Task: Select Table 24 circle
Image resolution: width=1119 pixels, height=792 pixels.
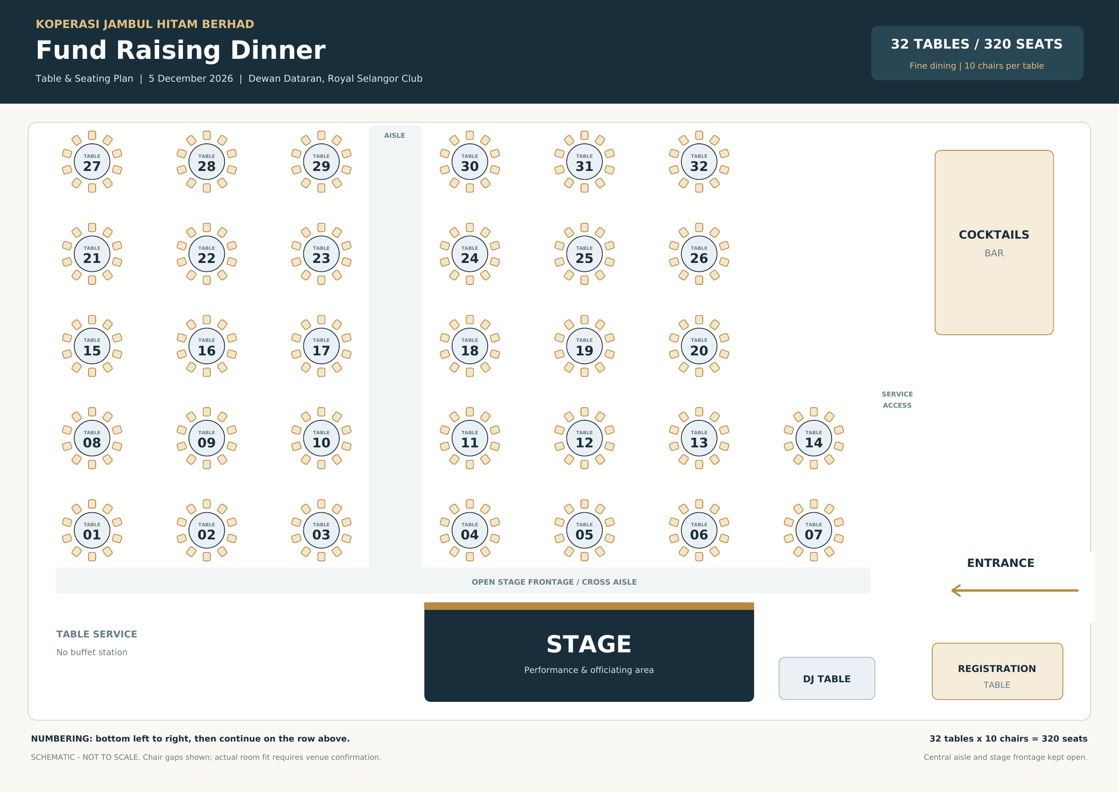Action: coord(470,254)
